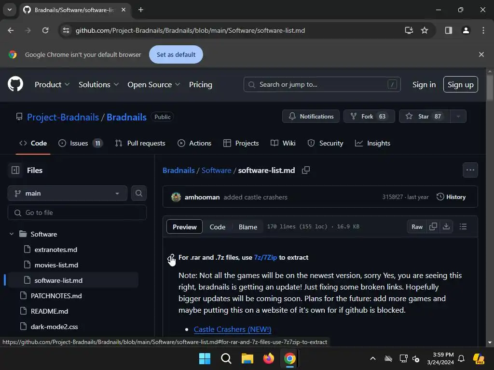This screenshot has width=494, height=370.
Task: Open the Star lists dropdown arrow
Action: (458, 117)
